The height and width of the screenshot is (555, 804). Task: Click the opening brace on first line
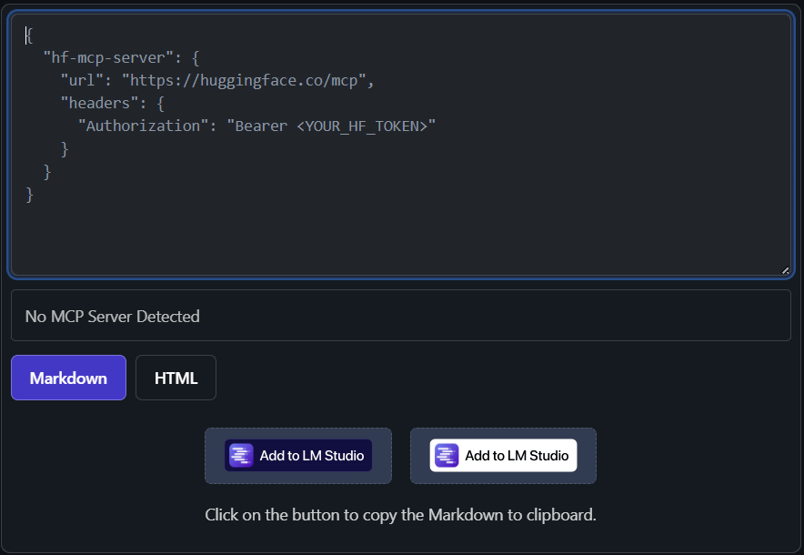click(x=30, y=35)
